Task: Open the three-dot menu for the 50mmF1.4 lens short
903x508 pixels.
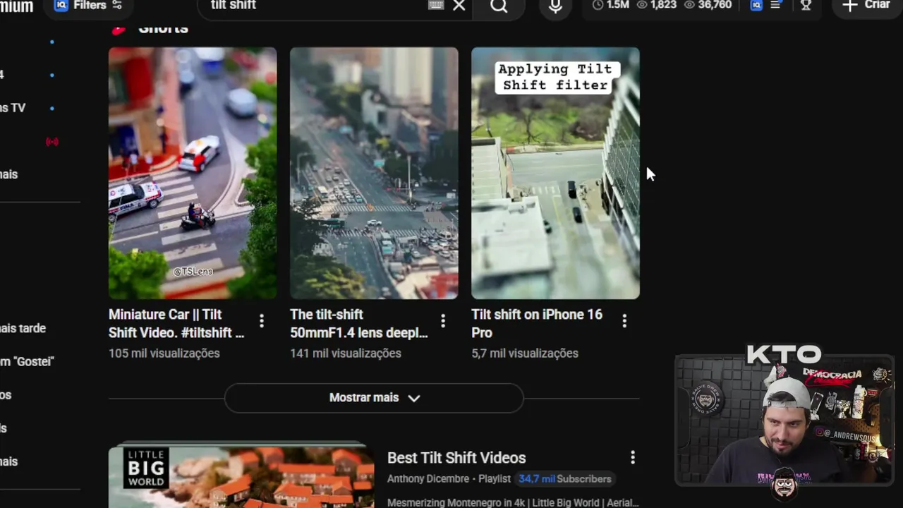Action: coord(443,321)
